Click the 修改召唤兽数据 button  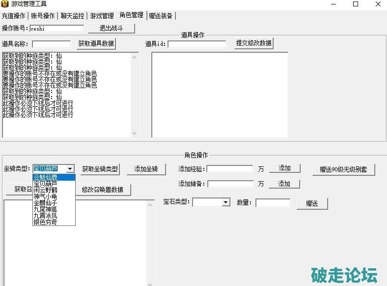tap(102, 190)
